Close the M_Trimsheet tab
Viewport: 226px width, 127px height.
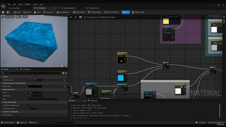click(55, 8)
